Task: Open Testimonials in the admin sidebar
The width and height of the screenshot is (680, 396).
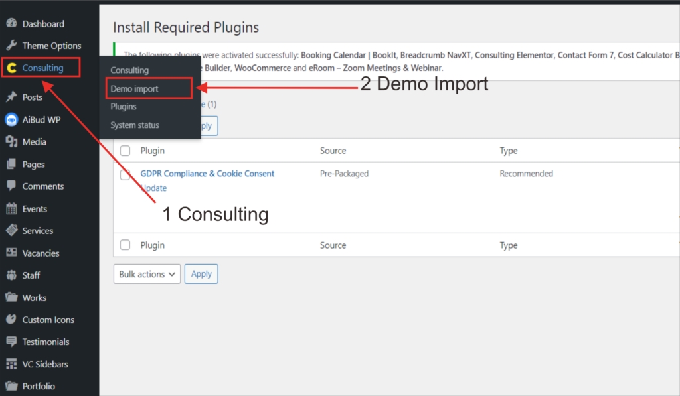Action: pyautogui.click(x=45, y=342)
